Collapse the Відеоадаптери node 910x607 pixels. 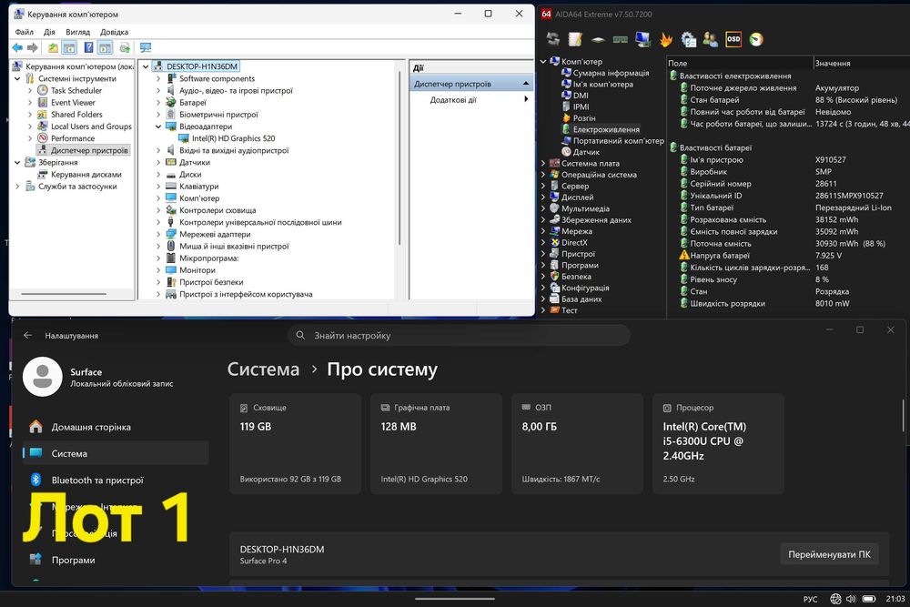pos(158,126)
